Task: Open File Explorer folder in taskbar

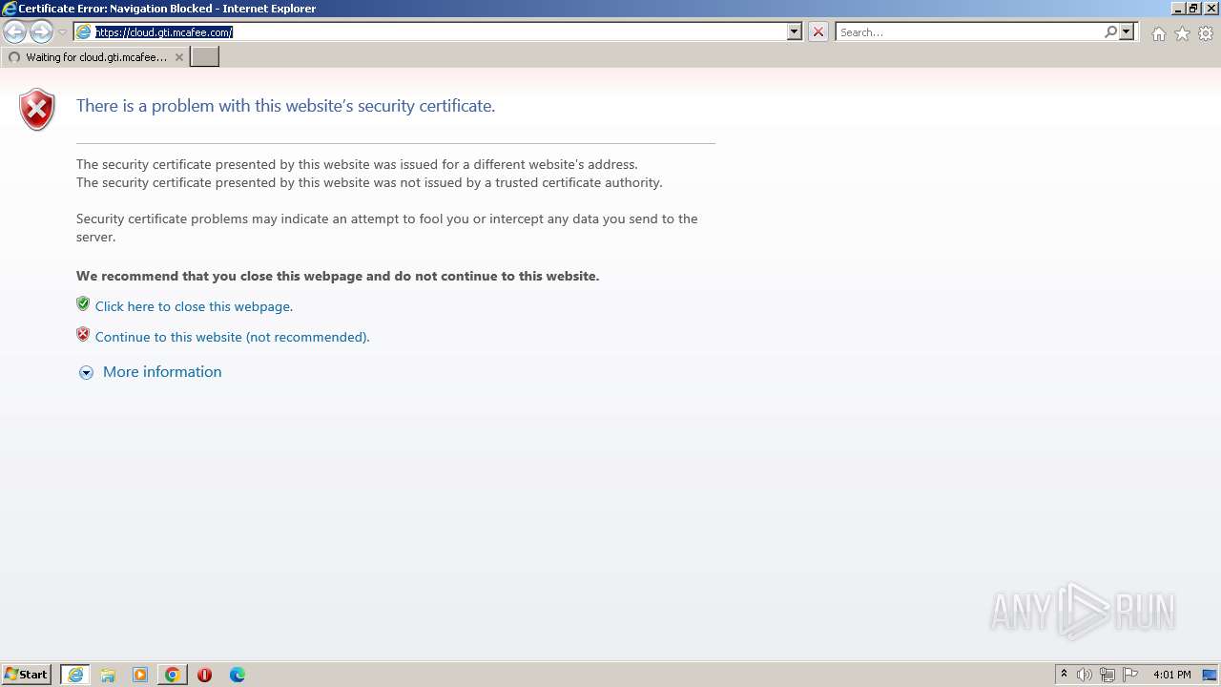Action: tap(108, 675)
